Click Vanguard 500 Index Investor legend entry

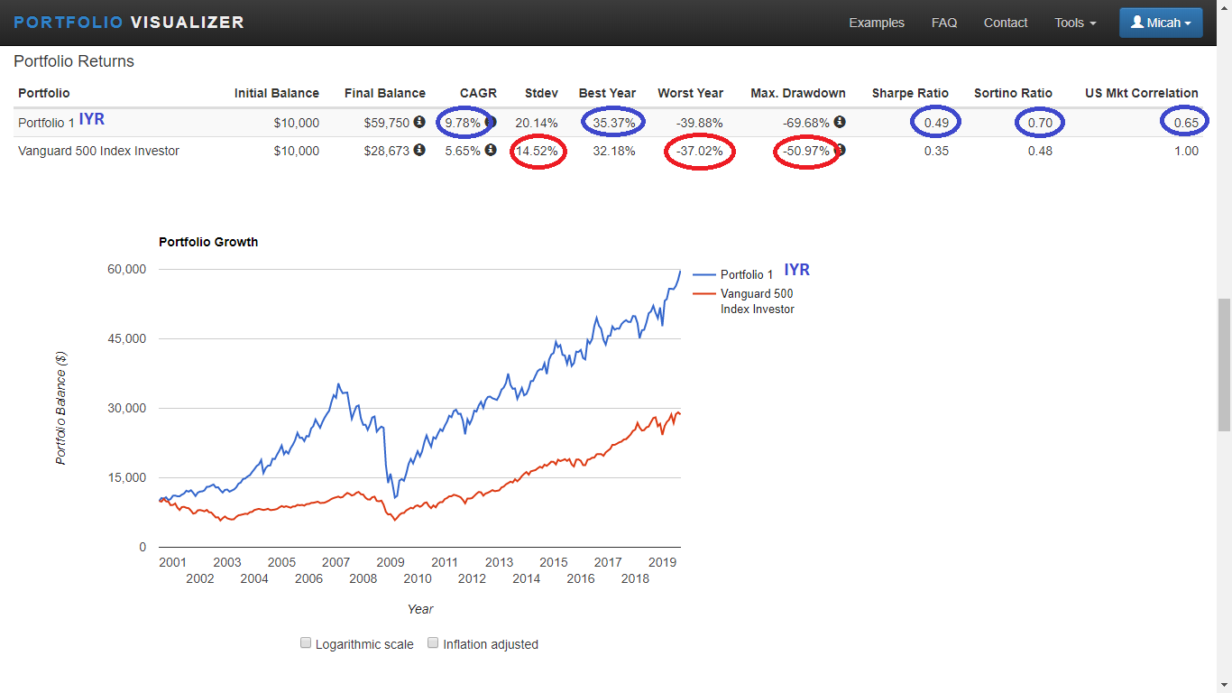743,301
